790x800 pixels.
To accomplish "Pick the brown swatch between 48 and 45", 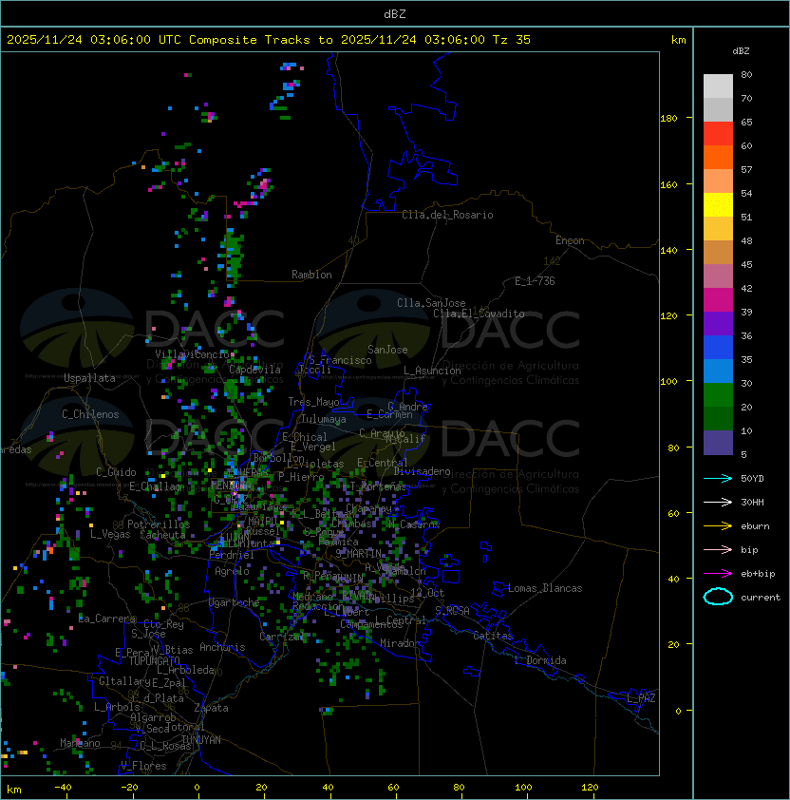I will [x=718, y=253].
